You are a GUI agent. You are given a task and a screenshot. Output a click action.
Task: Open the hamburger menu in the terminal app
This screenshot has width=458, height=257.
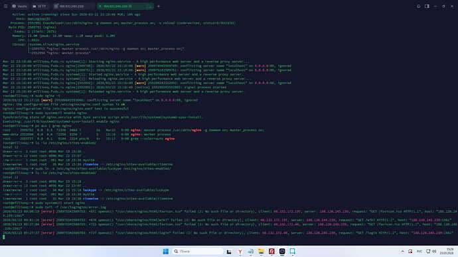coord(5,6)
